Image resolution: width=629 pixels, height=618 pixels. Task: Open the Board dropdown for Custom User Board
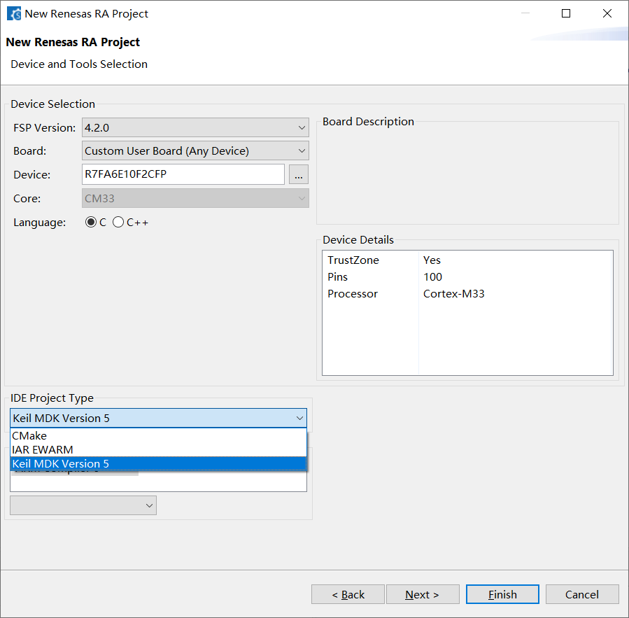(x=195, y=151)
